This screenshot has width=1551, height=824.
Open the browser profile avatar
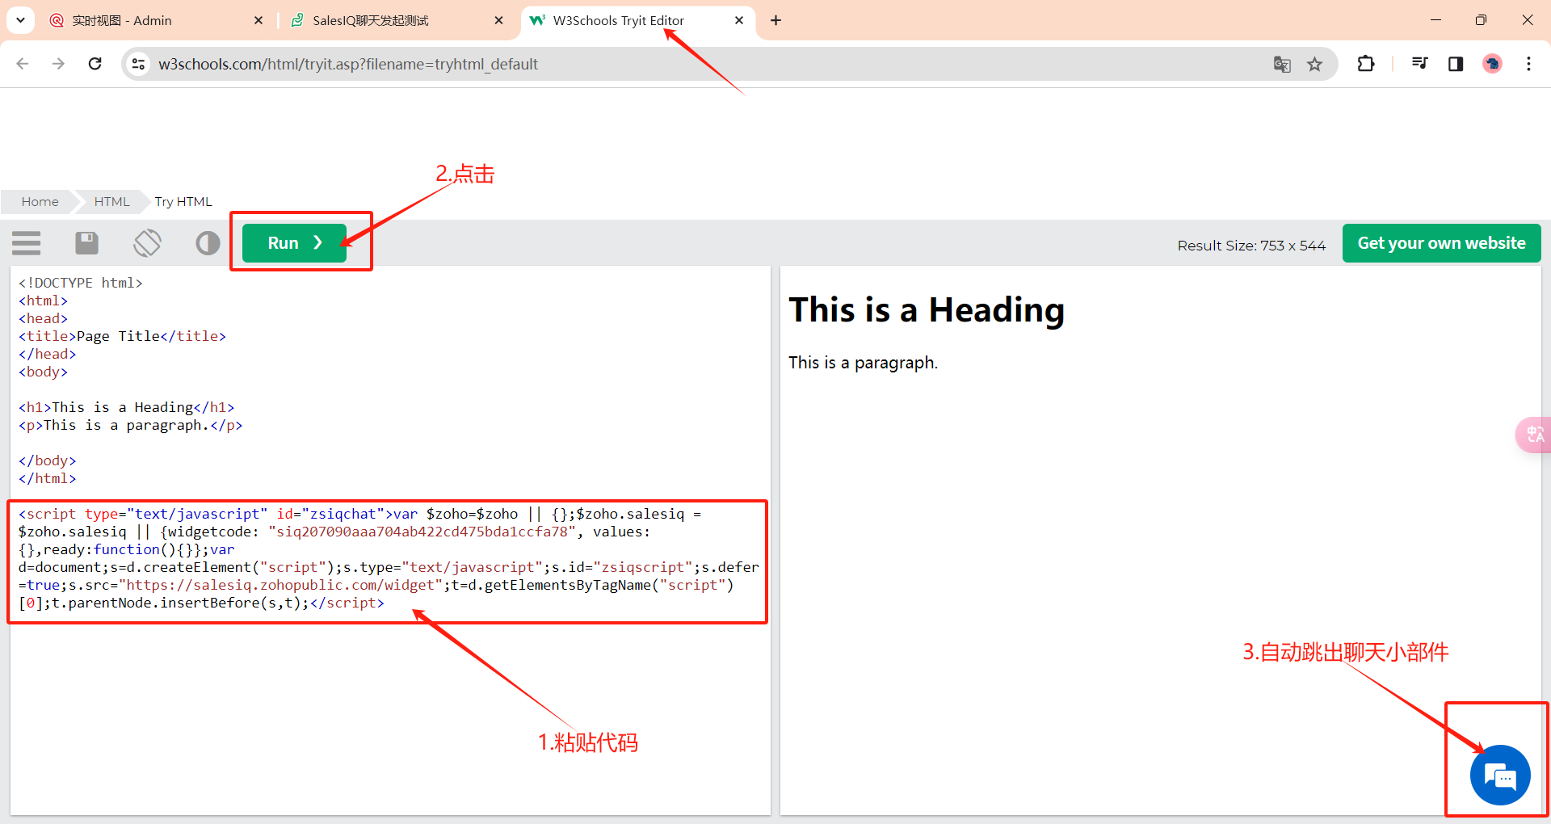1492,64
